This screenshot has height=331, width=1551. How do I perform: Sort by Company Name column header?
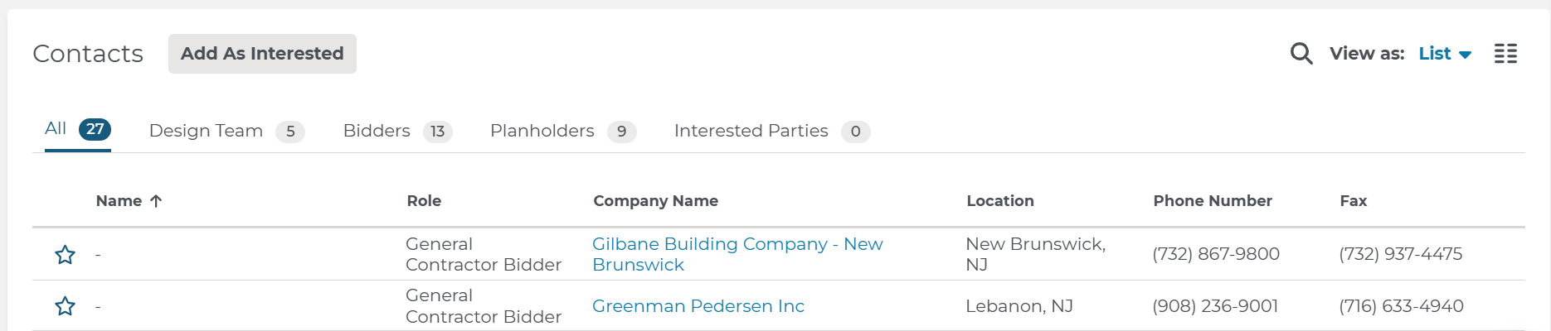pos(655,201)
